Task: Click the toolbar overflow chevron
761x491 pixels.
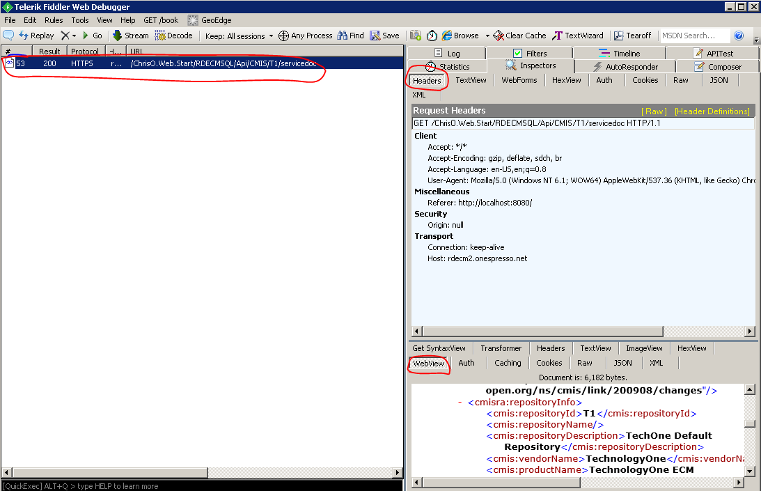Action: pyautogui.click(x=756, y=39)
